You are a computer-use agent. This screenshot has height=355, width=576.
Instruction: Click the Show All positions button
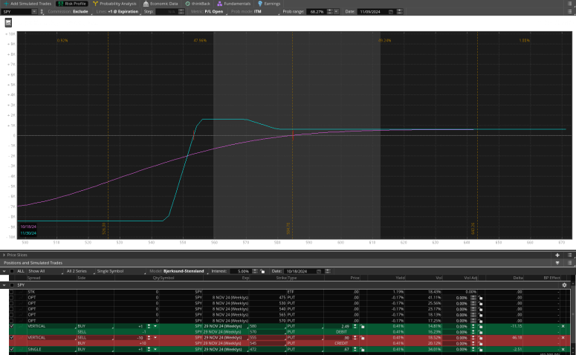click(36, 271)
